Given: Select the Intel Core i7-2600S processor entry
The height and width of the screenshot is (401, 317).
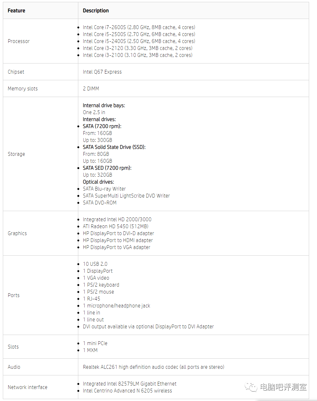Looking at the screenshot, I should coord(139,27).
